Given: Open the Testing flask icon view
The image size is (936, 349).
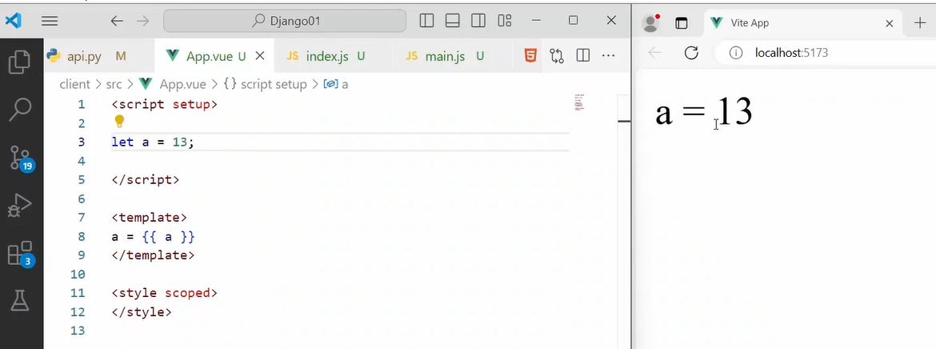Looking at the screenshot, I should [19, 301].
